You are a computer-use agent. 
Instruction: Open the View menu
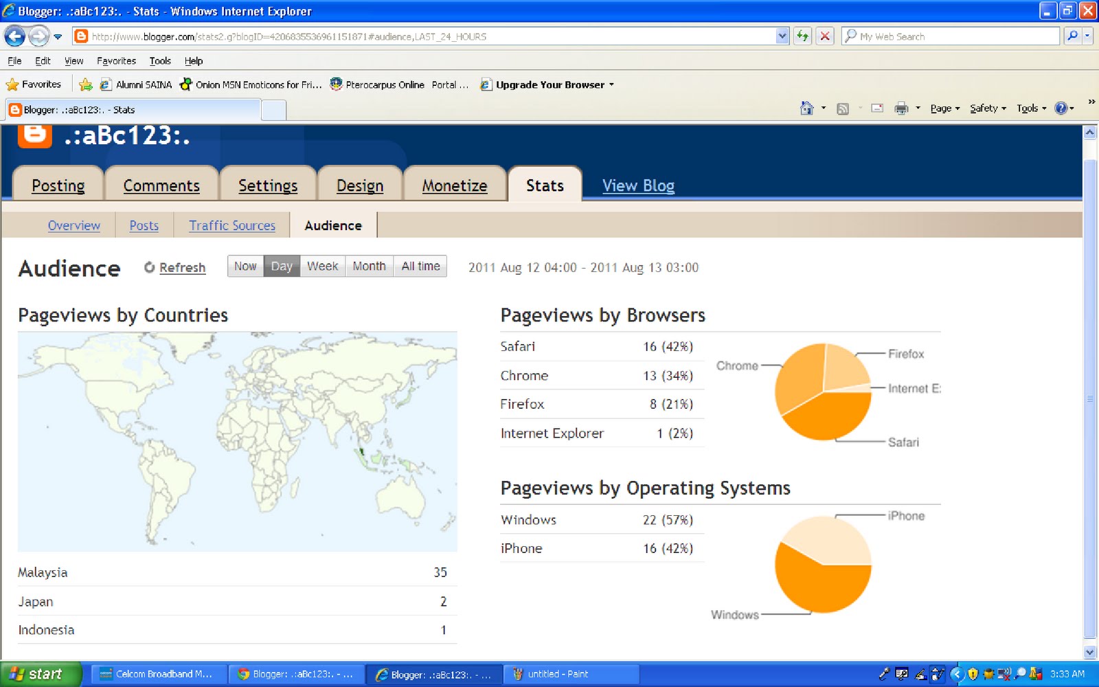tap(73, 60)
